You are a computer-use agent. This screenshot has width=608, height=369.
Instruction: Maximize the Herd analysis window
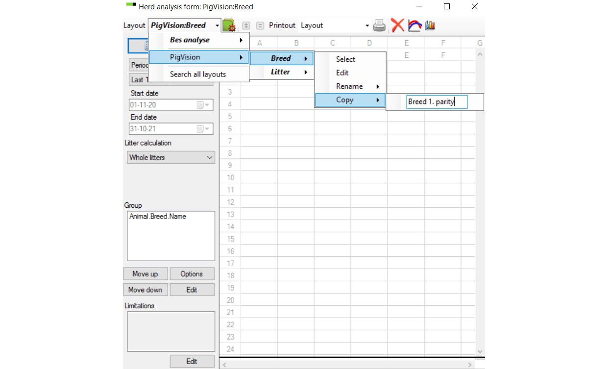pos(446,6)
